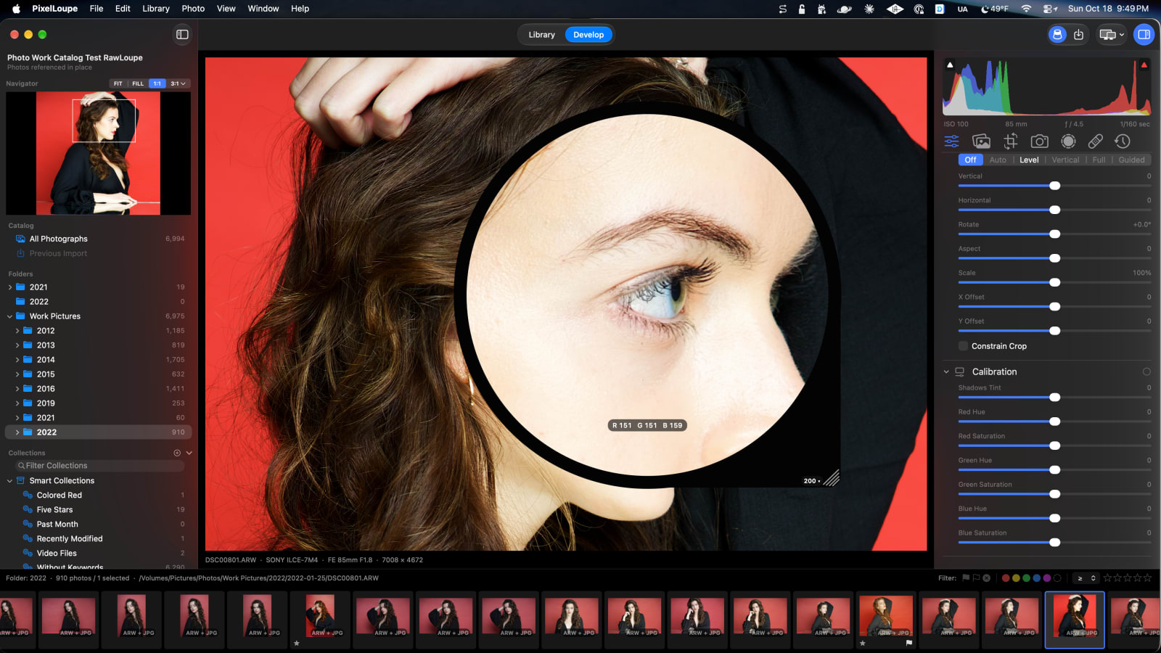The image size is (1161, 653).
Task: Add a new collection with plus icon
Action: point(177,453)
